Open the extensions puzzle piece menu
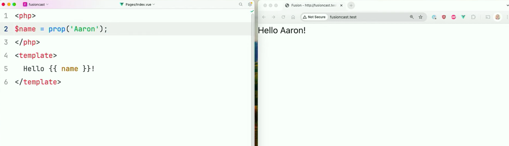This screenshot has width=509, height=146. coord(473,17)
